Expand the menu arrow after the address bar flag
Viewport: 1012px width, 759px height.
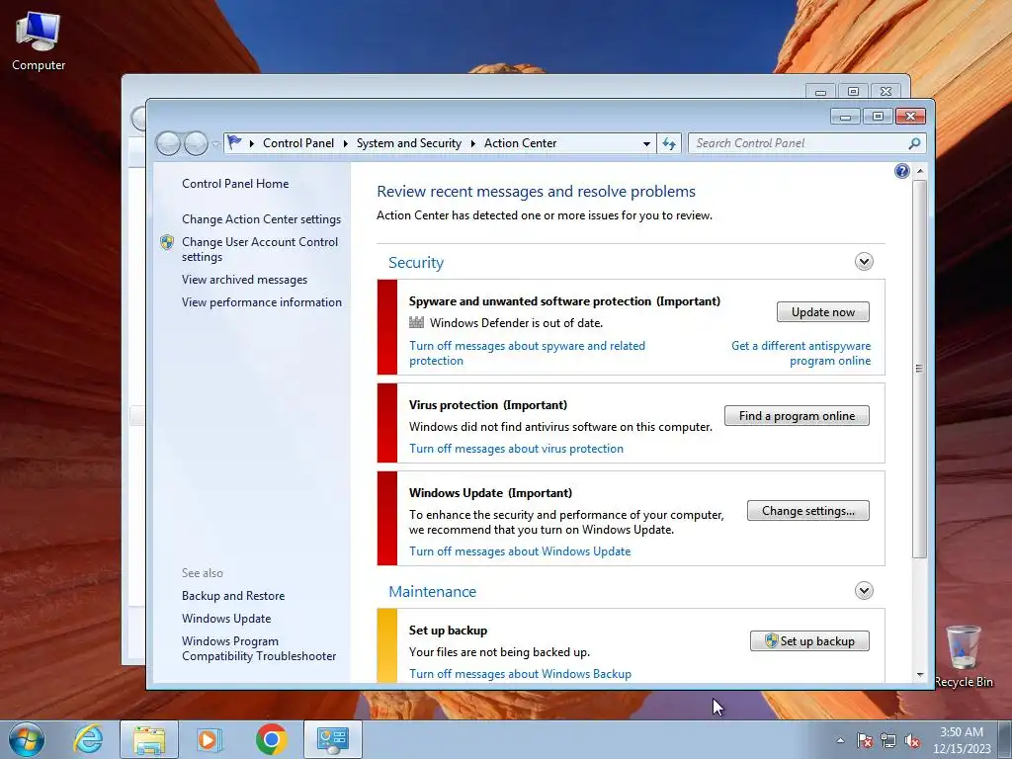pos(252,143)
